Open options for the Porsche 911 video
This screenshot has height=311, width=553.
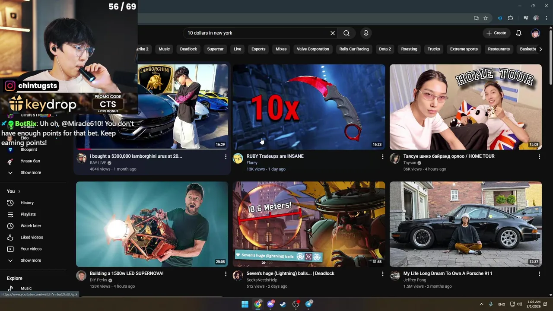tap(539, 274)
